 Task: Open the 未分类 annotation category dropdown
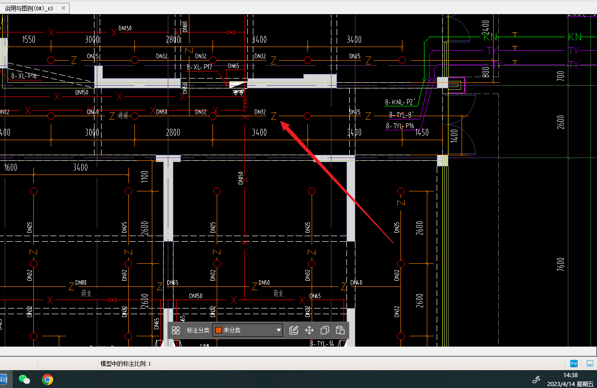(248, 330)
